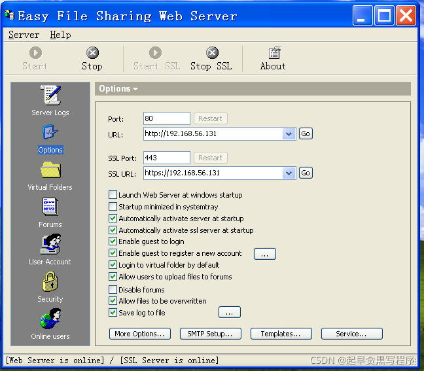Check the Disable forums checkbox
424x371 pixels.
coord(113,290)
